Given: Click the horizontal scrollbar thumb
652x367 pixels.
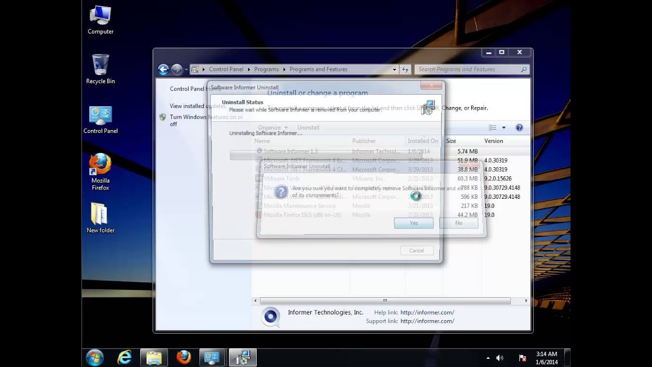Looking at the screenshot, I should pyautogui.click(x=385, y=301).
